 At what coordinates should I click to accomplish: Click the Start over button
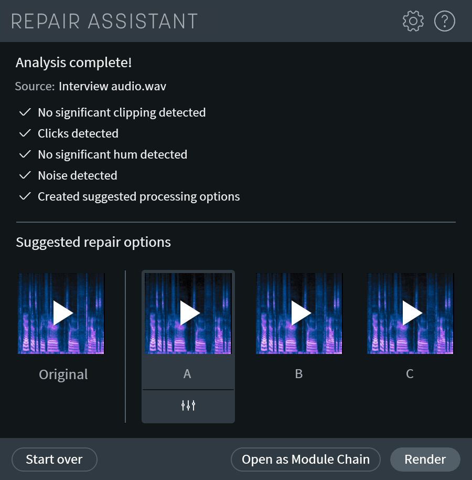point(54,459)
